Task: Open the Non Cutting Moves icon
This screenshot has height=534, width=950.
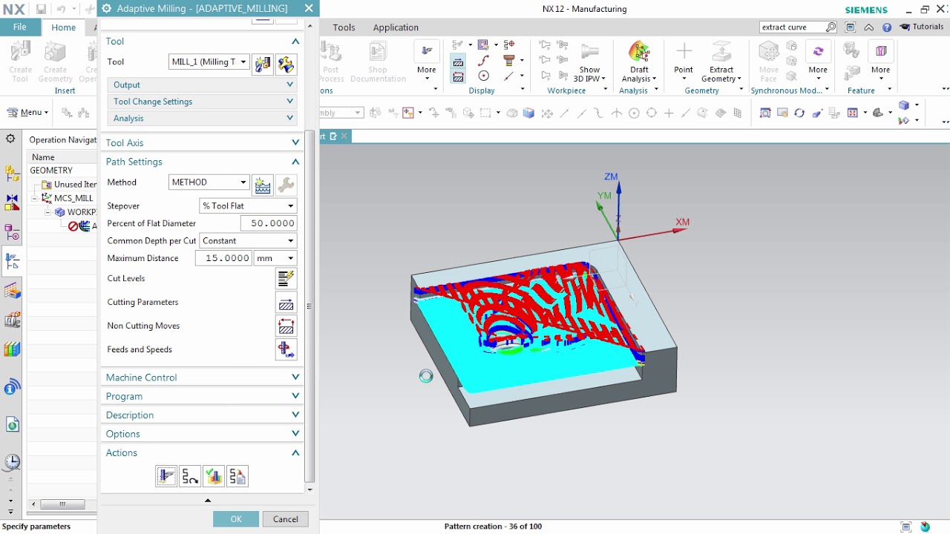Action: 286,326
